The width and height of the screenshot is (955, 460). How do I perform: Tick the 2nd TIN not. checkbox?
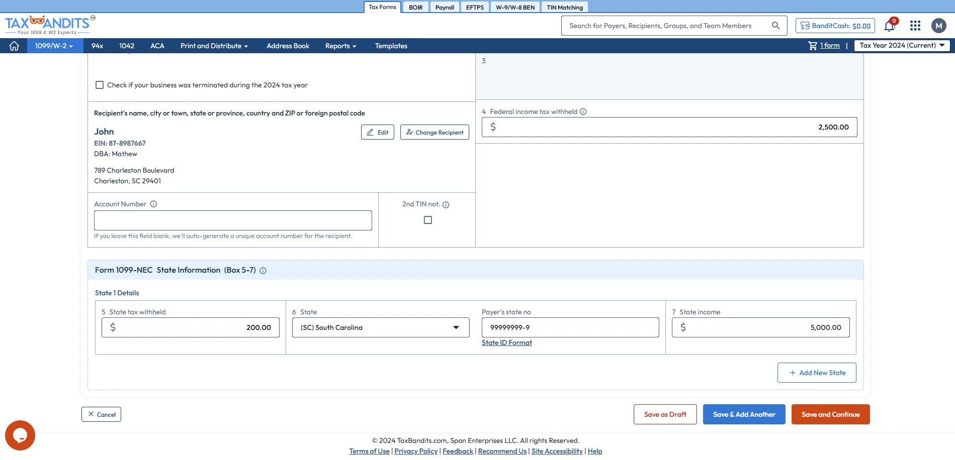[x=428, y=220]
